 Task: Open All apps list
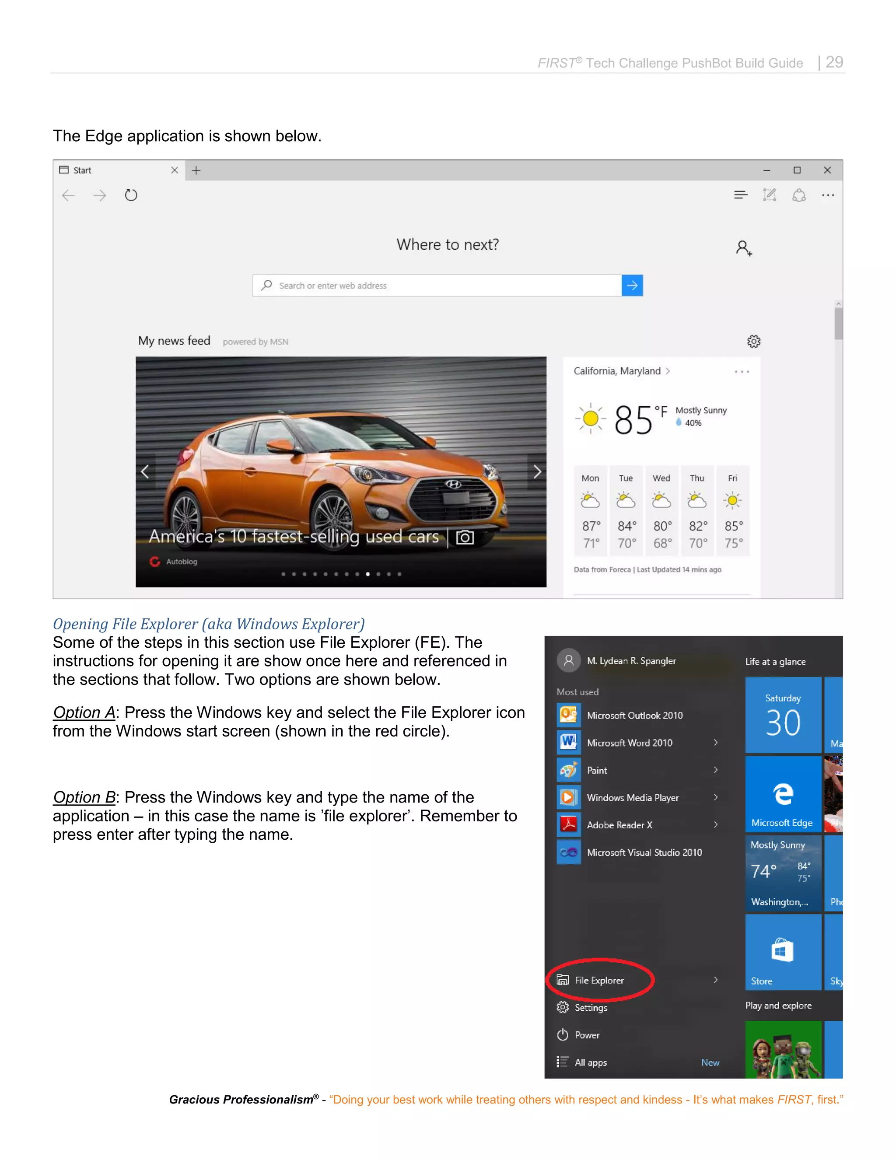point(582,1062)
